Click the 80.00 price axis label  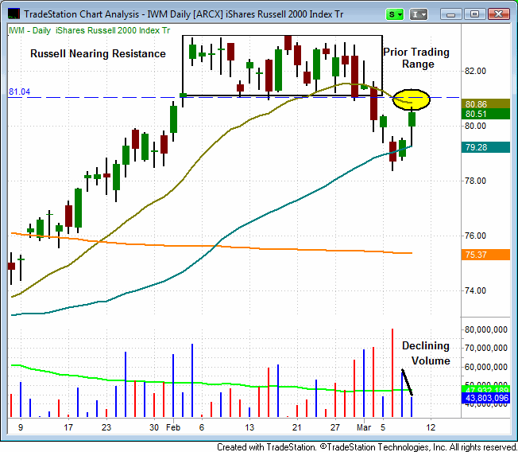click(475, 126)
